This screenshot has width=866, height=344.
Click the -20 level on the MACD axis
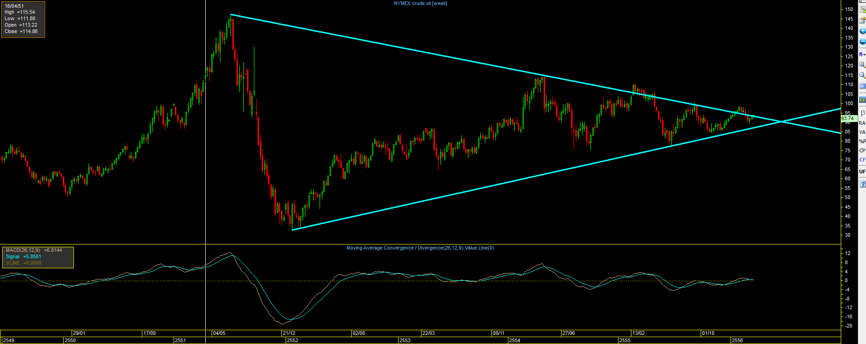[x=849, y=326]
